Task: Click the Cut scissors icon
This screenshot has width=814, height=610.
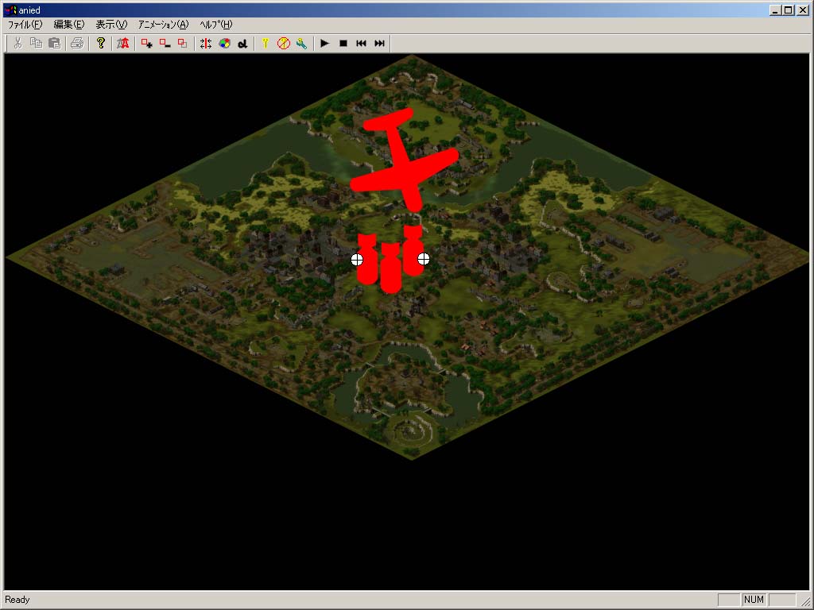Action: pos(18,43)
